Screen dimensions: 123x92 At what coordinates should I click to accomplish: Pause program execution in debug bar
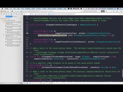(x=30, y=83)
